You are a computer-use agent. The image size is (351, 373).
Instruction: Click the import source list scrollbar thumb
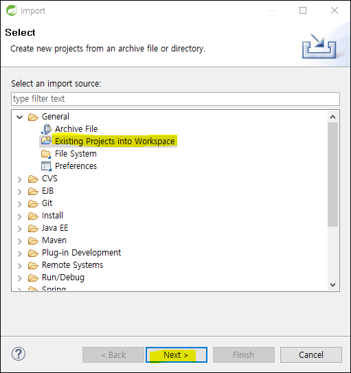pyautogui.click(x=332, y=174)
